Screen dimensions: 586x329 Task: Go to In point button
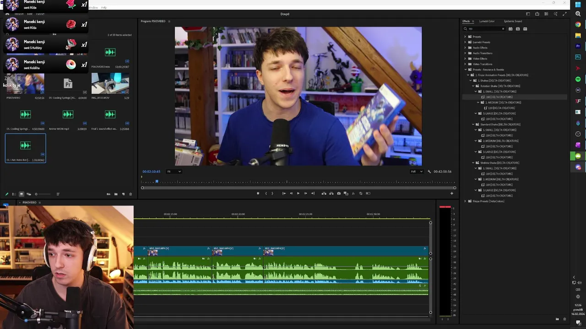(x=284, y=193)
